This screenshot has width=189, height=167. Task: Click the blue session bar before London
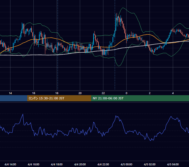14,98
